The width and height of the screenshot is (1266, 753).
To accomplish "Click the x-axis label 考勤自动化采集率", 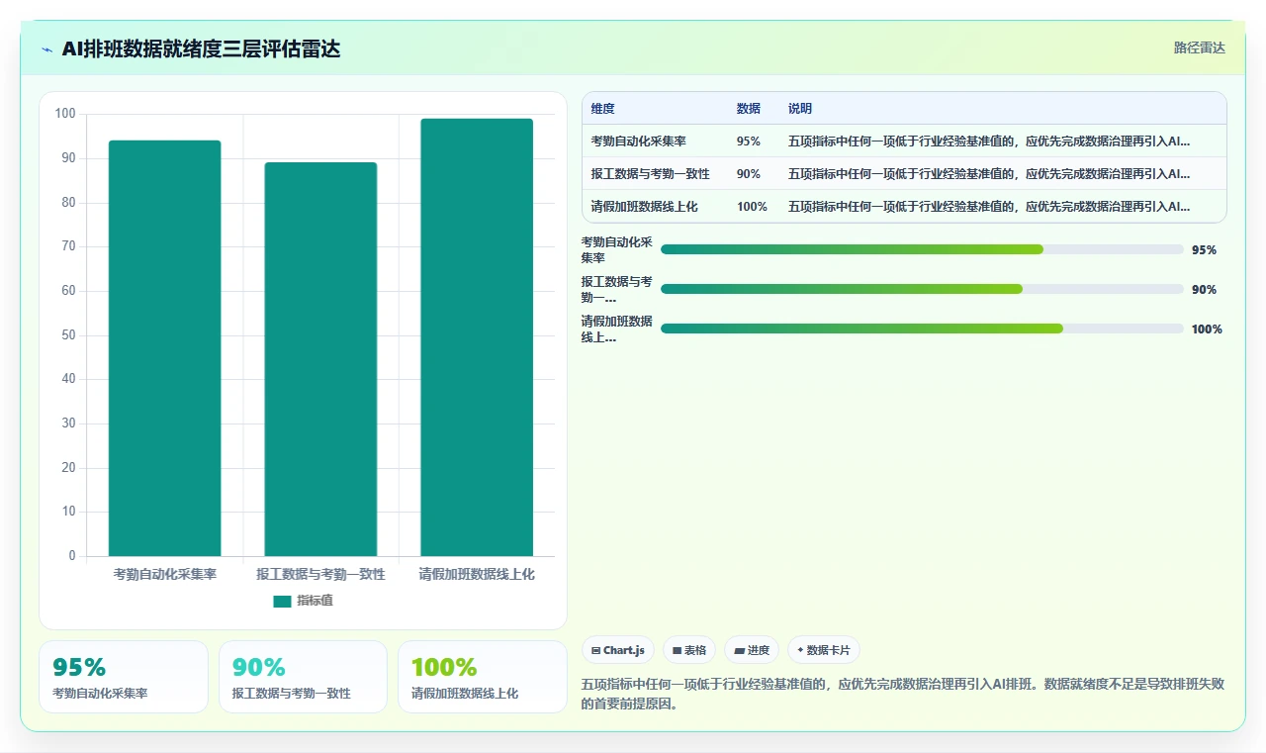I will (x=164, y=574).
